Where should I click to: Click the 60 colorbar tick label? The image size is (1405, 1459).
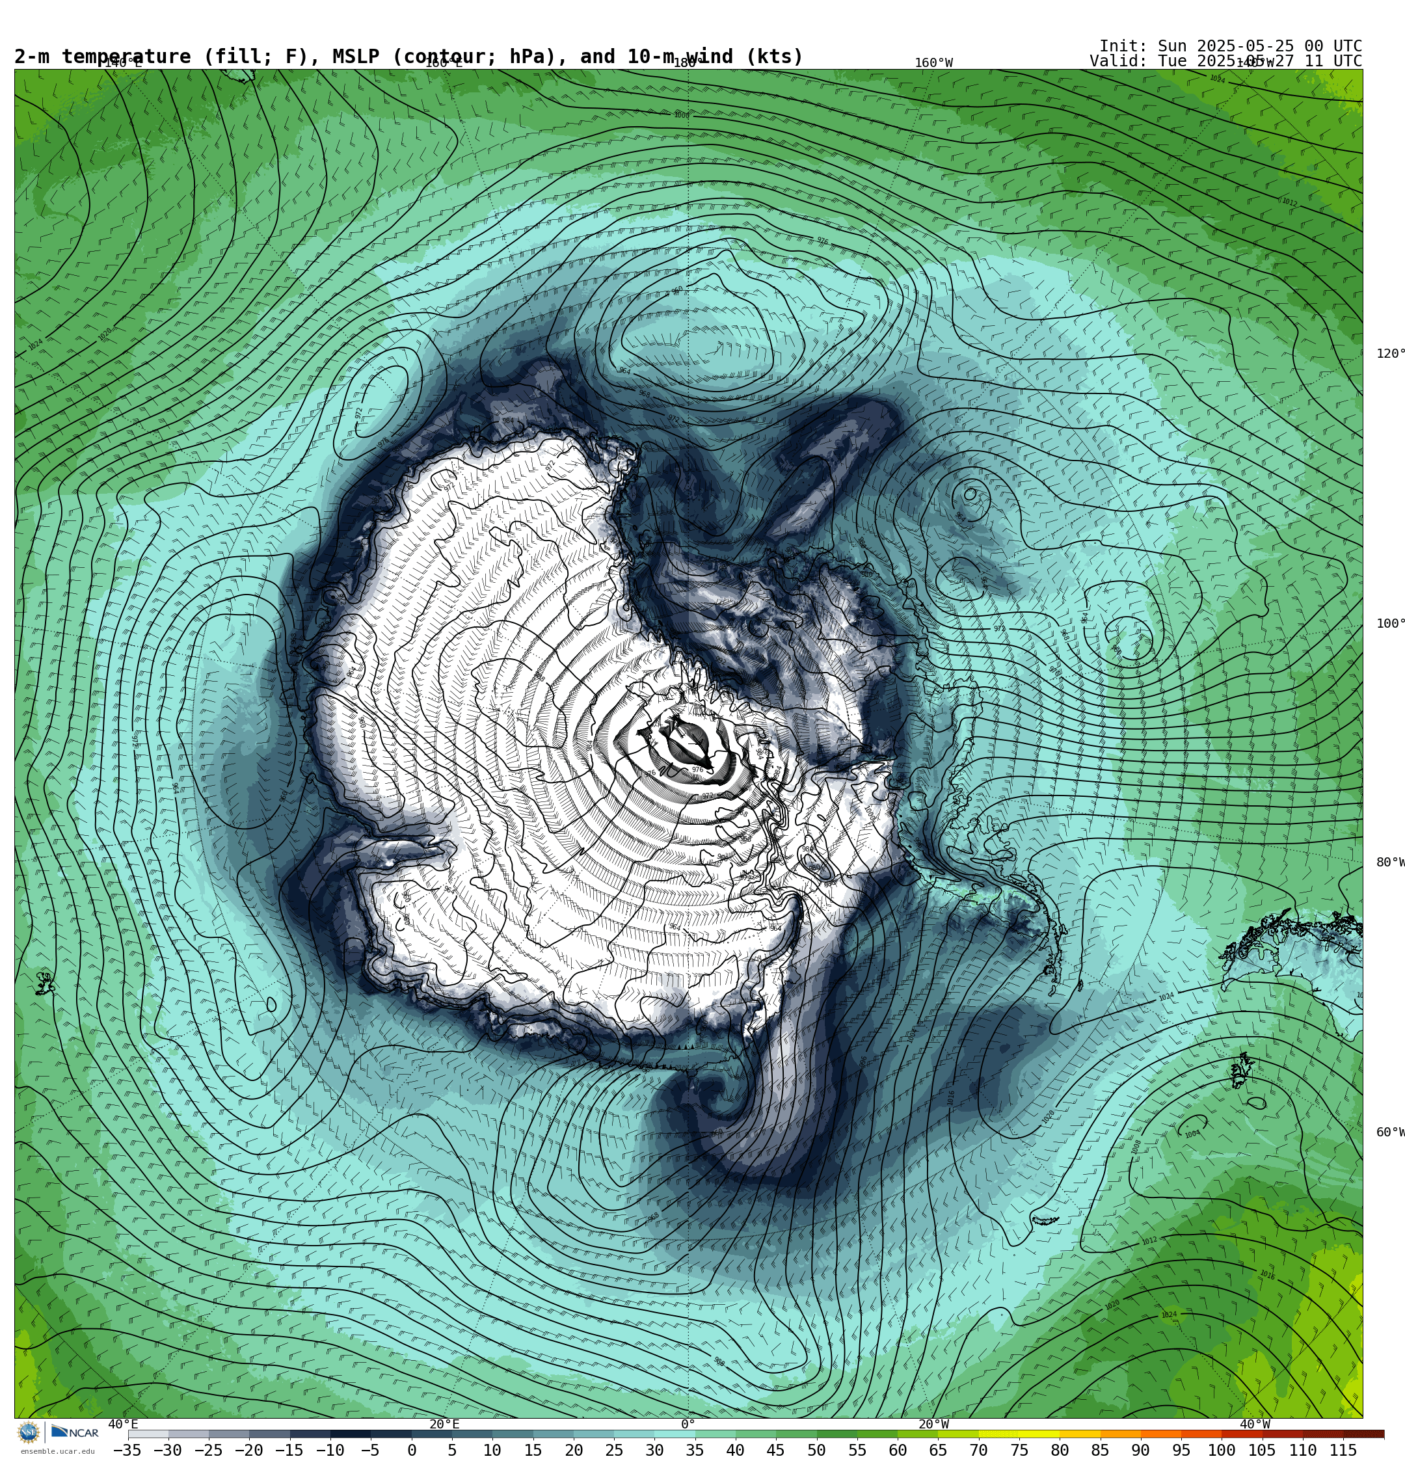point(898,1450)
